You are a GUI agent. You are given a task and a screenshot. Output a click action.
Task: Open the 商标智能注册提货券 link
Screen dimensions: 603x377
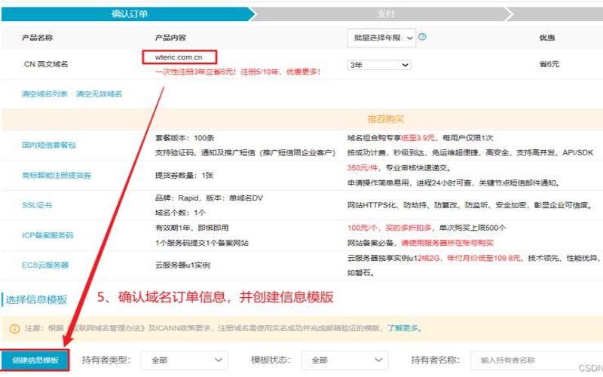pyautogui.click(x=57, y=176)
